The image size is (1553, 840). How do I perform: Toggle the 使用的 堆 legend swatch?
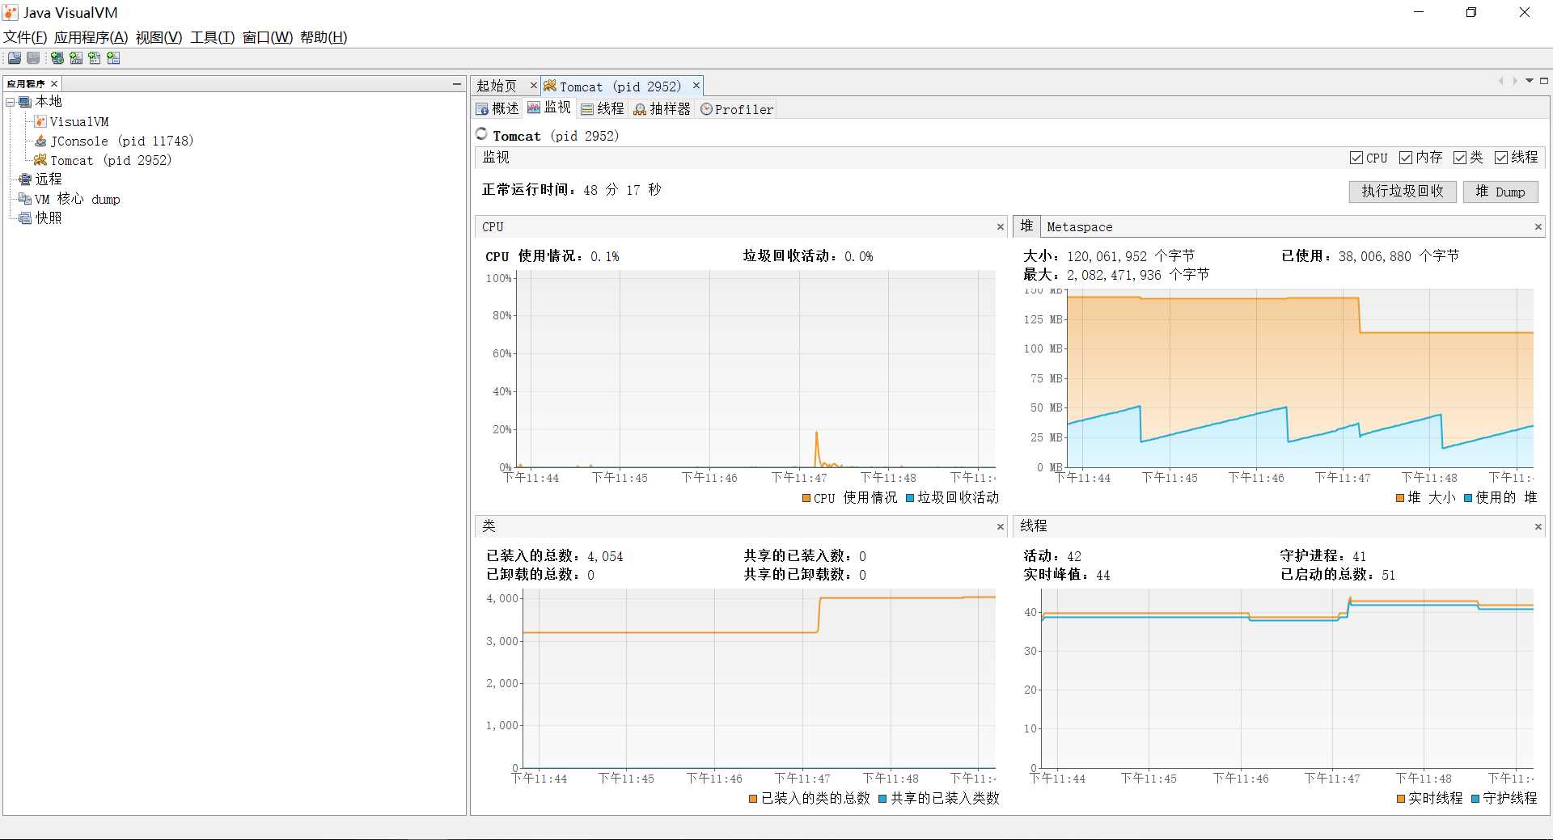(x=1468, y=498)
